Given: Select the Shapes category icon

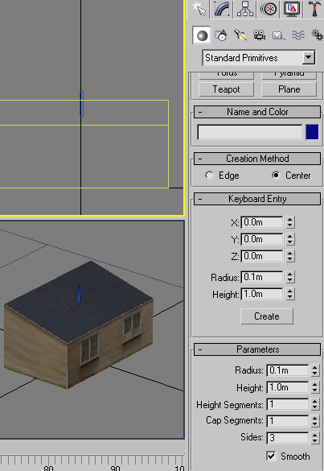Looking at the screenshot, I should click(221, 35).
